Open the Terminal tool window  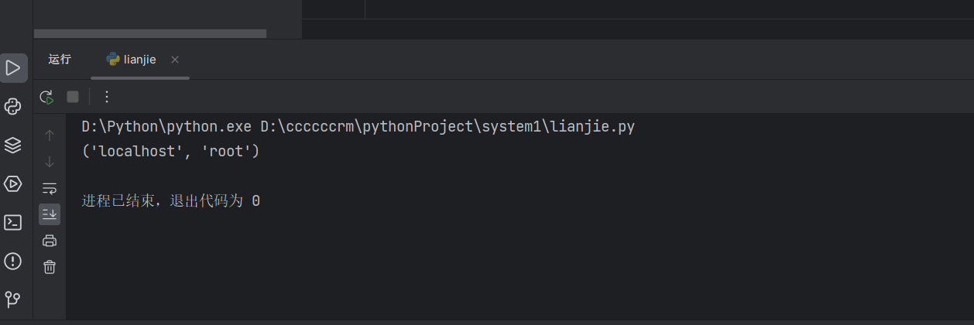(13, 222)
